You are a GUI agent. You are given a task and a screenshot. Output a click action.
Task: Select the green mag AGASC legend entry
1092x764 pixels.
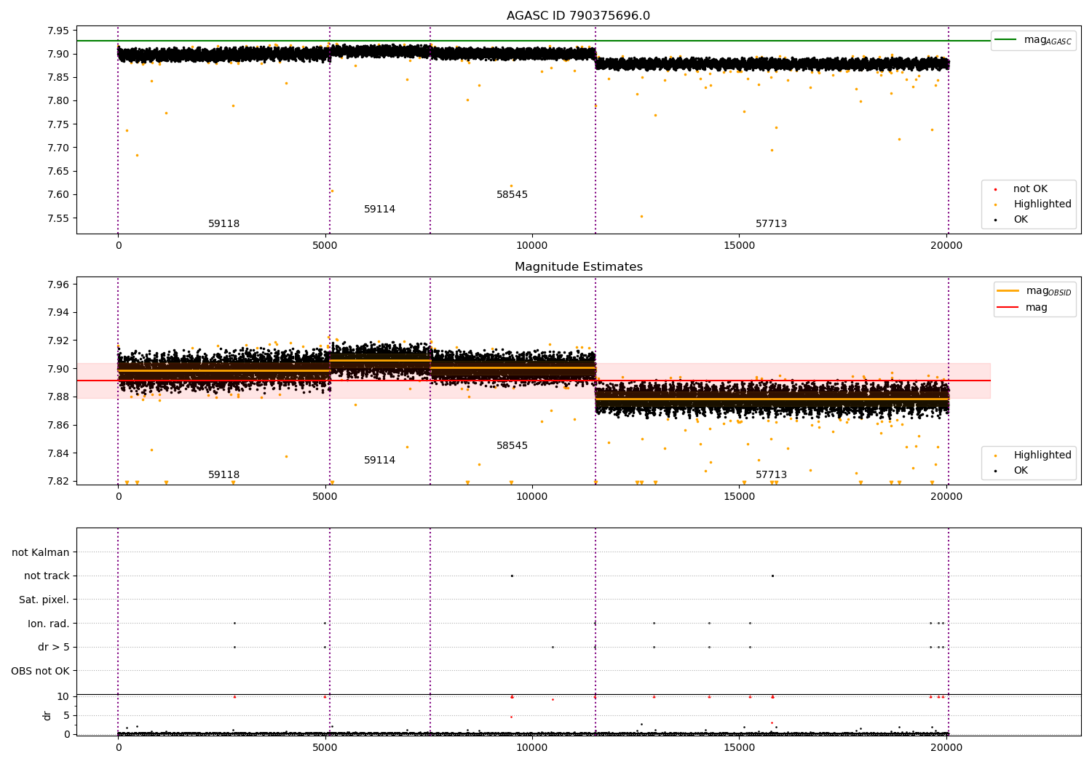1034,40
